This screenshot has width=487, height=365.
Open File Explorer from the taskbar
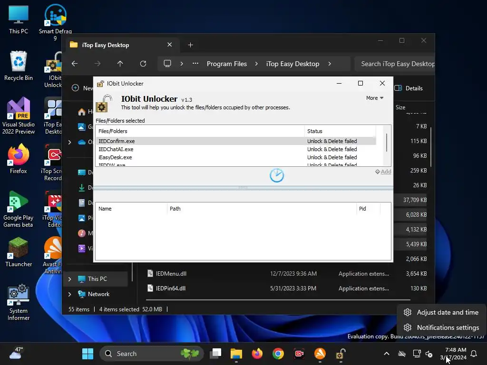[236, 354]
